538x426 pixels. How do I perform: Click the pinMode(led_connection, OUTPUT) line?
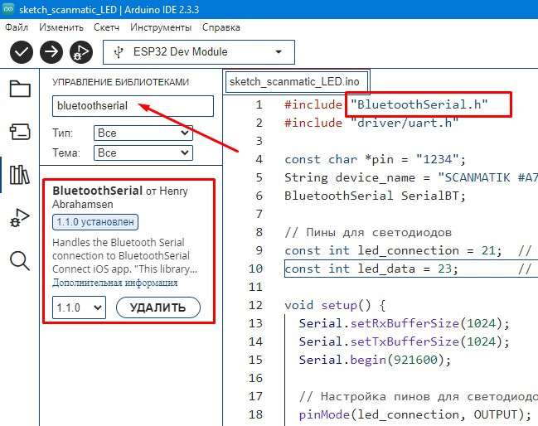tap(414, 414)
